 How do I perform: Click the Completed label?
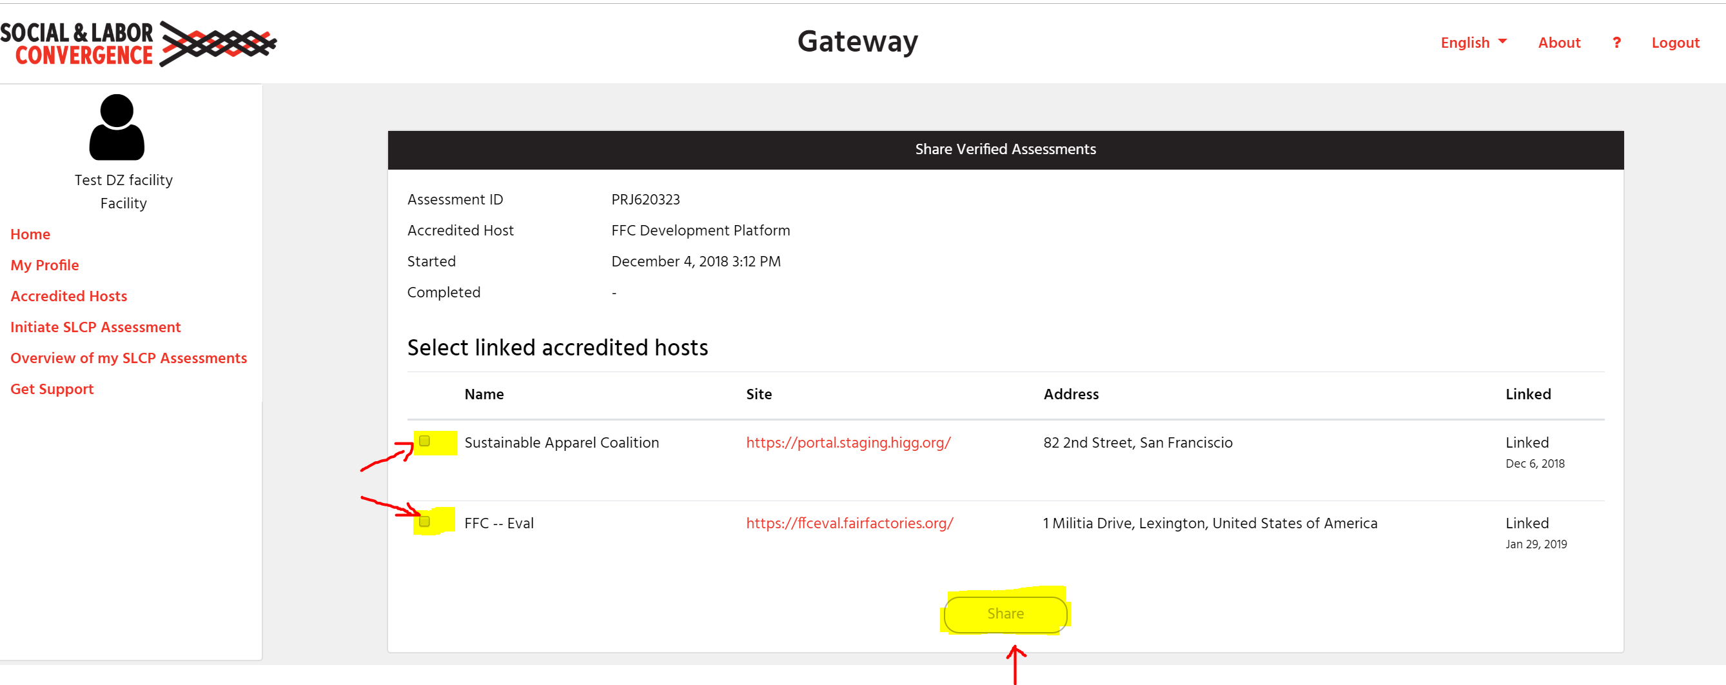point(444,292)
